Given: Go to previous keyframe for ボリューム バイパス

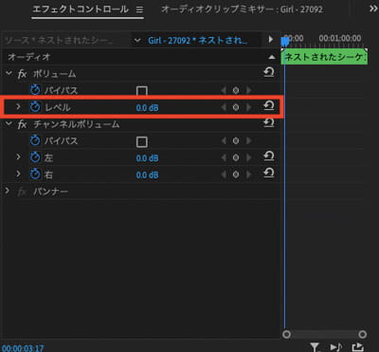Looking at the screenshot, I should click(224, 90).
